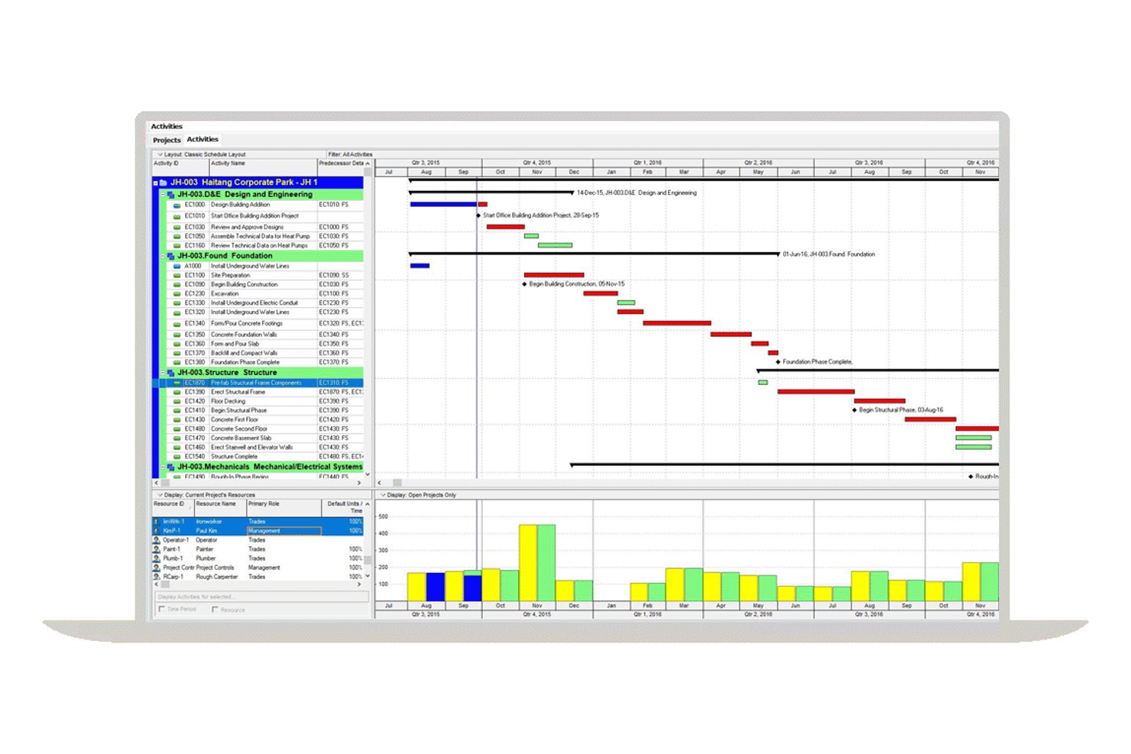Select the Management cell for Paul Kim
Viewport: 1131px width, 754px height.
pyautogui.click(x=284, y=531)
